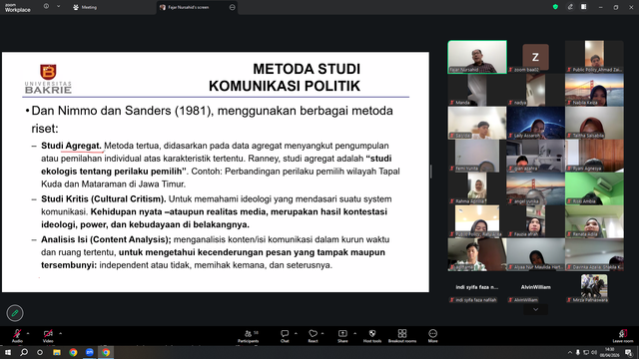Select the AlvinWilliam participant tile
The width and height of the screenshot is (639, 359).
[535, 288]
